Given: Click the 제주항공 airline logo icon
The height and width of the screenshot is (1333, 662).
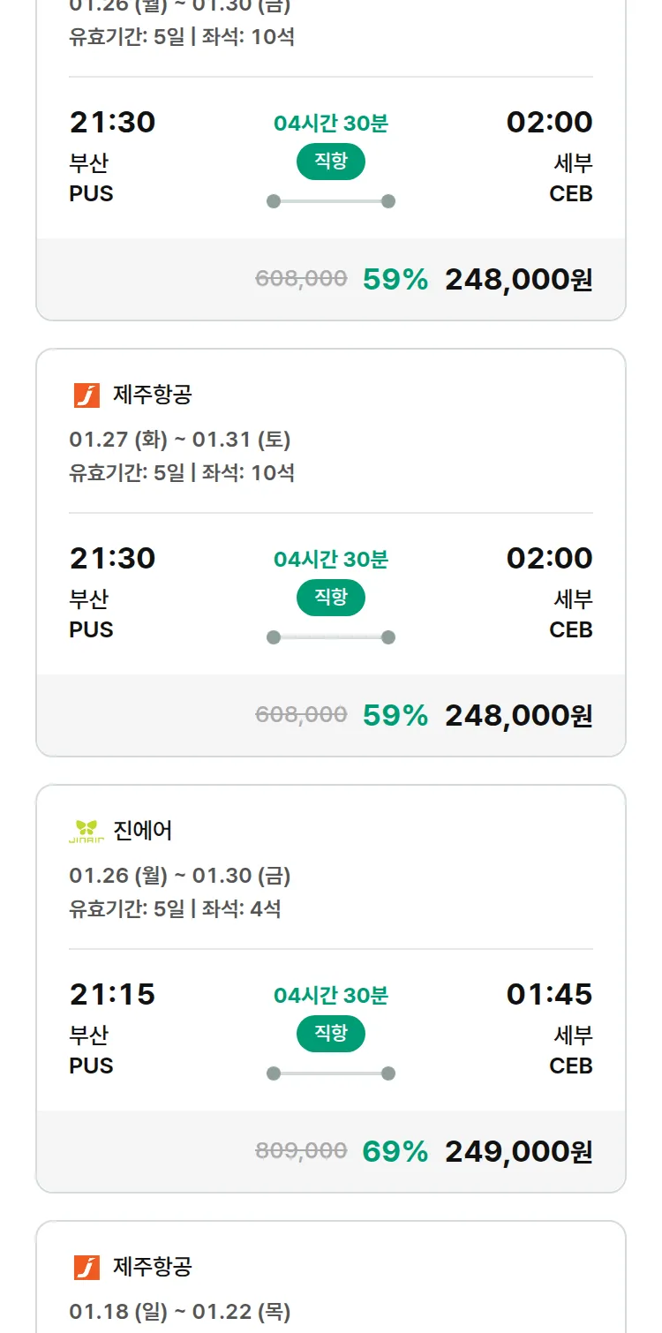Looking at the screenshot, I should (87, 394).
